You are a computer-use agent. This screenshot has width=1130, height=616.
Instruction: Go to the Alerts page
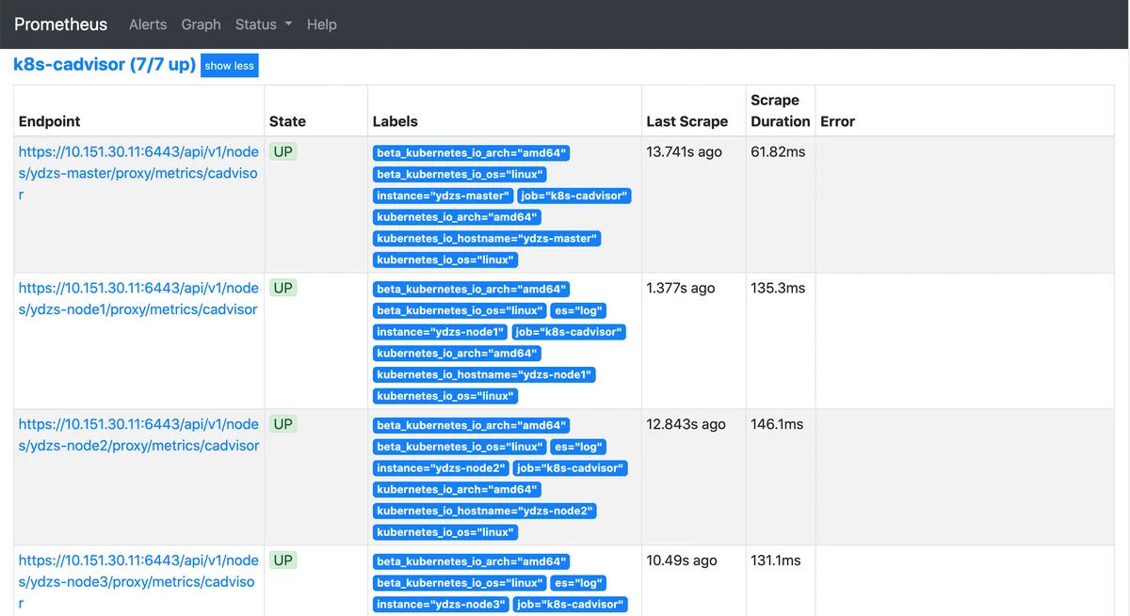(148, 24)
